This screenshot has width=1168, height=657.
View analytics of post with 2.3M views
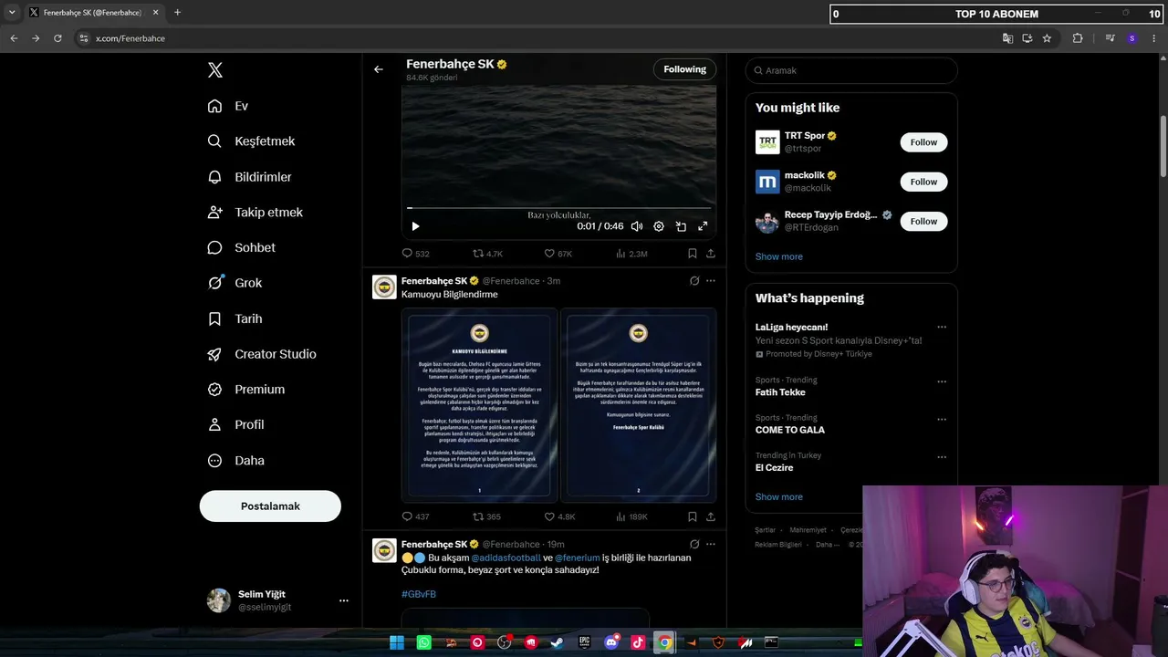[x=631, y=254]
